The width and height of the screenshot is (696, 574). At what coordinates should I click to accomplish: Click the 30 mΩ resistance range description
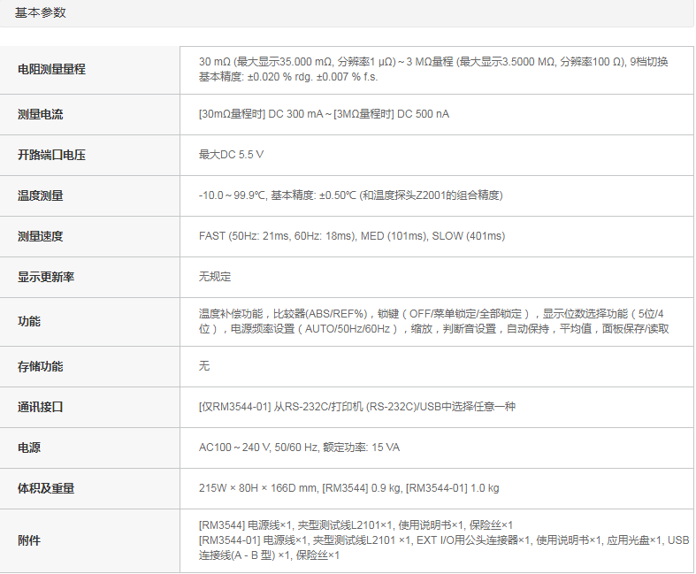pyautogui.click(x=433, y=62)
